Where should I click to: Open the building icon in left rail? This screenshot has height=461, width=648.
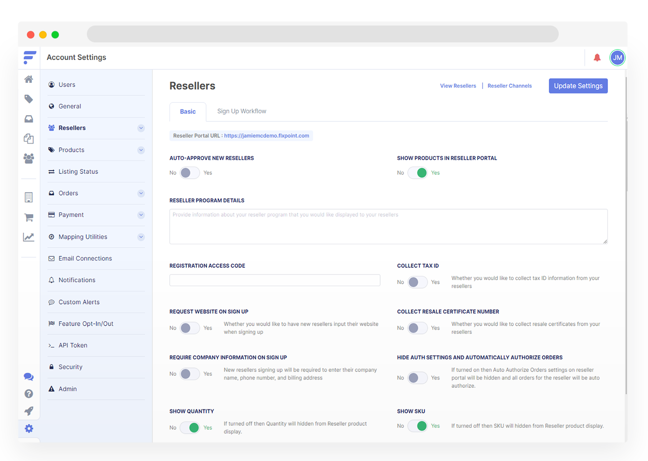pyautogui.click(x=29, y=197)
